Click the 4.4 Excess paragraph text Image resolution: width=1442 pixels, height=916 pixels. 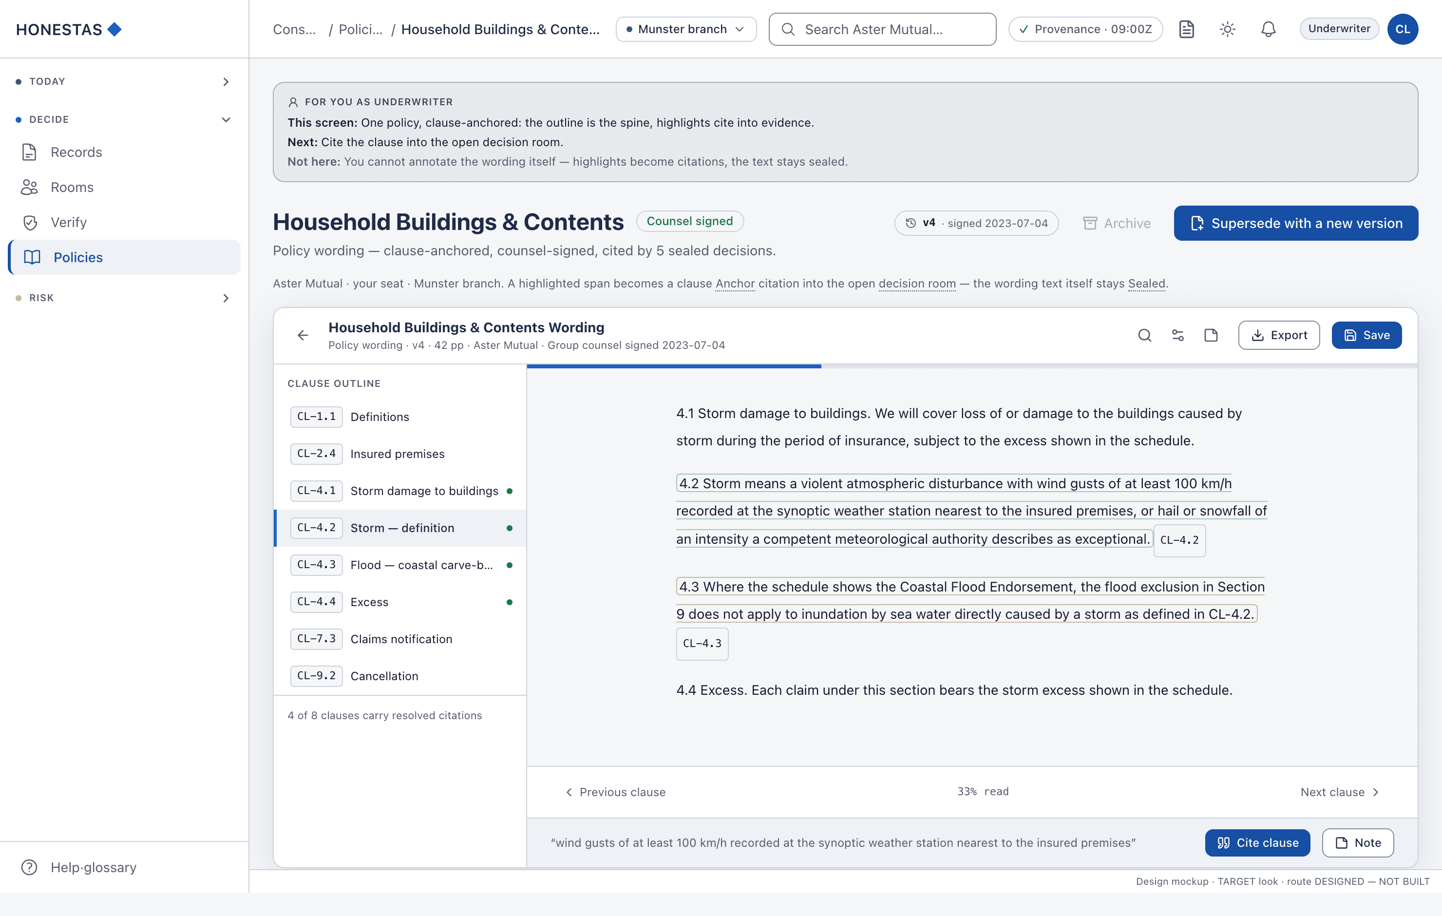coord(954,690)
